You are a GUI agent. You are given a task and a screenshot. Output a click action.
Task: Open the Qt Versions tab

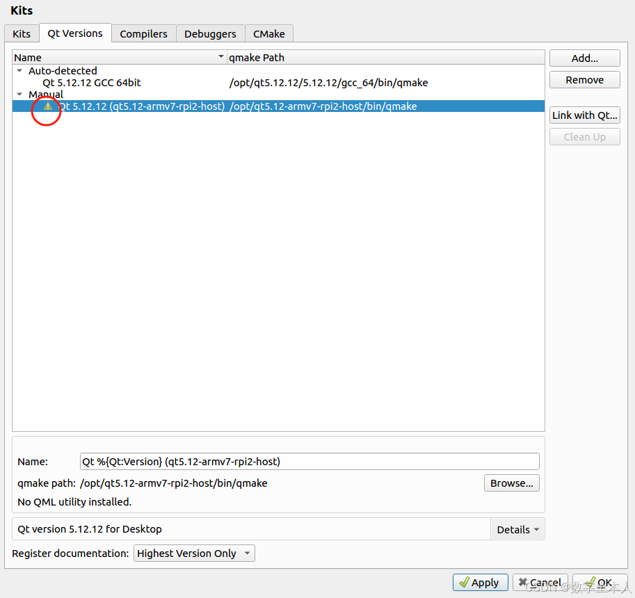point(75,33)
